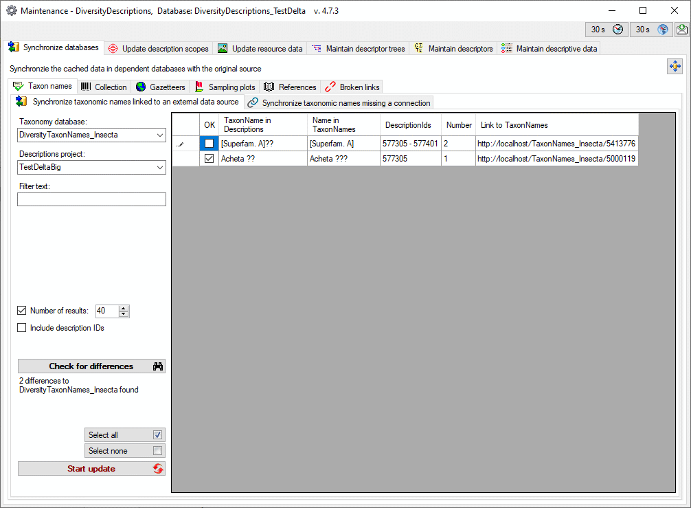This screenshot has height=508, width=691.
Task: Click the Start update refresh icon
Action: (158, 469)
